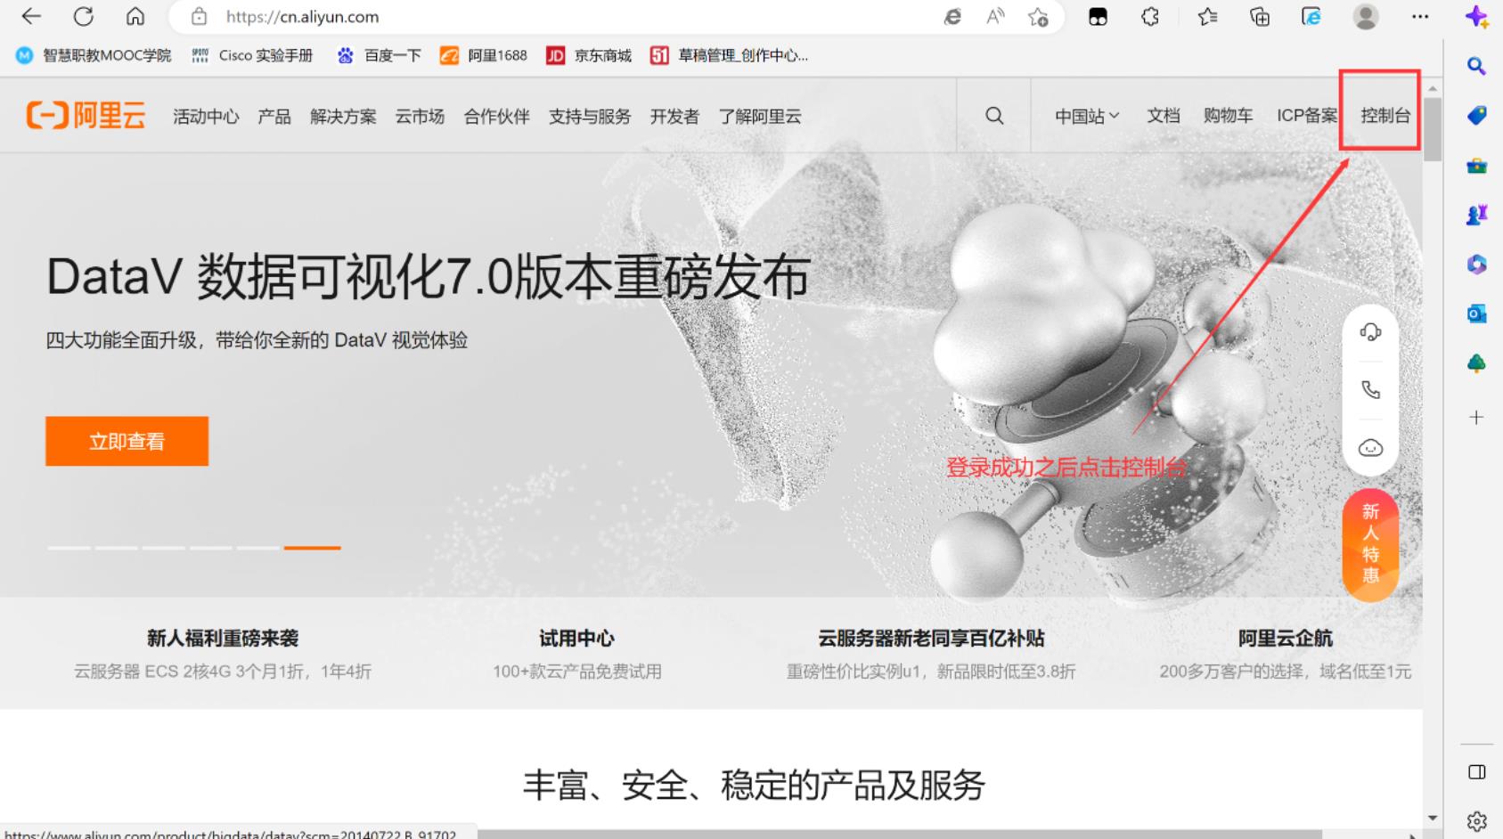Open sidebar settings gear icon
The image size is (1503, 839).
1476,821
